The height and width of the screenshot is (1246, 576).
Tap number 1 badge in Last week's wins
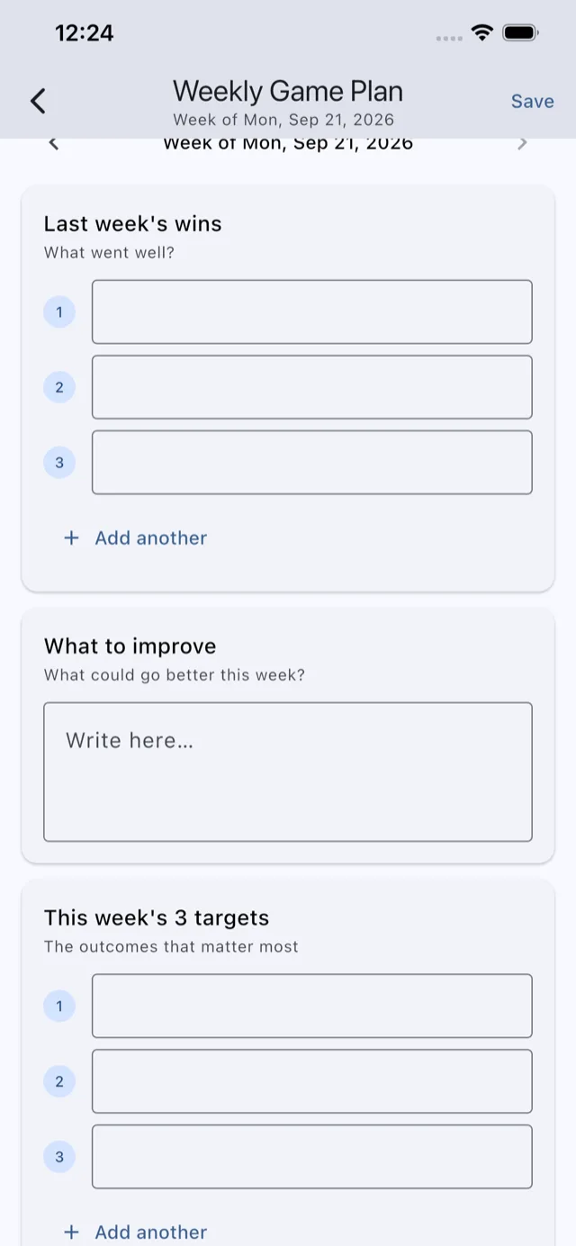59,312
